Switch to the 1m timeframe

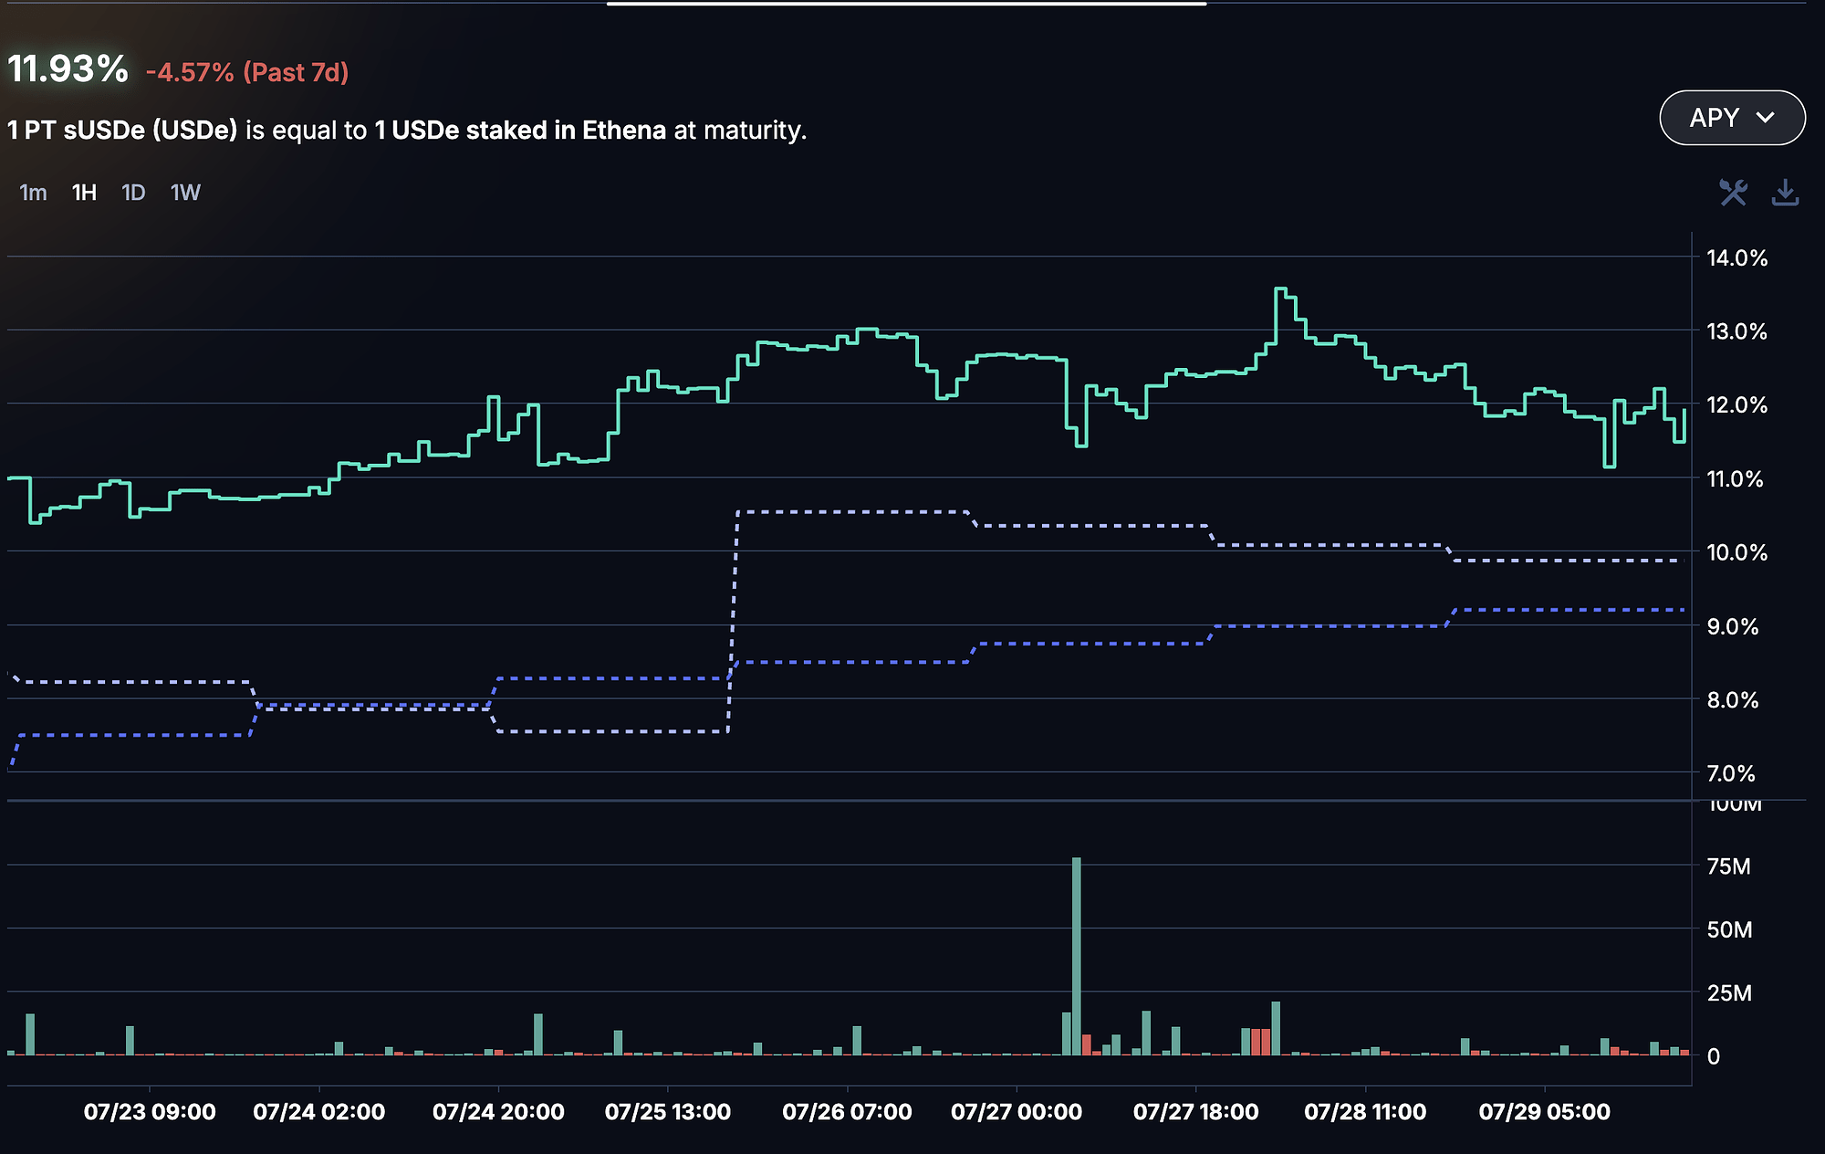coord(33,193)
